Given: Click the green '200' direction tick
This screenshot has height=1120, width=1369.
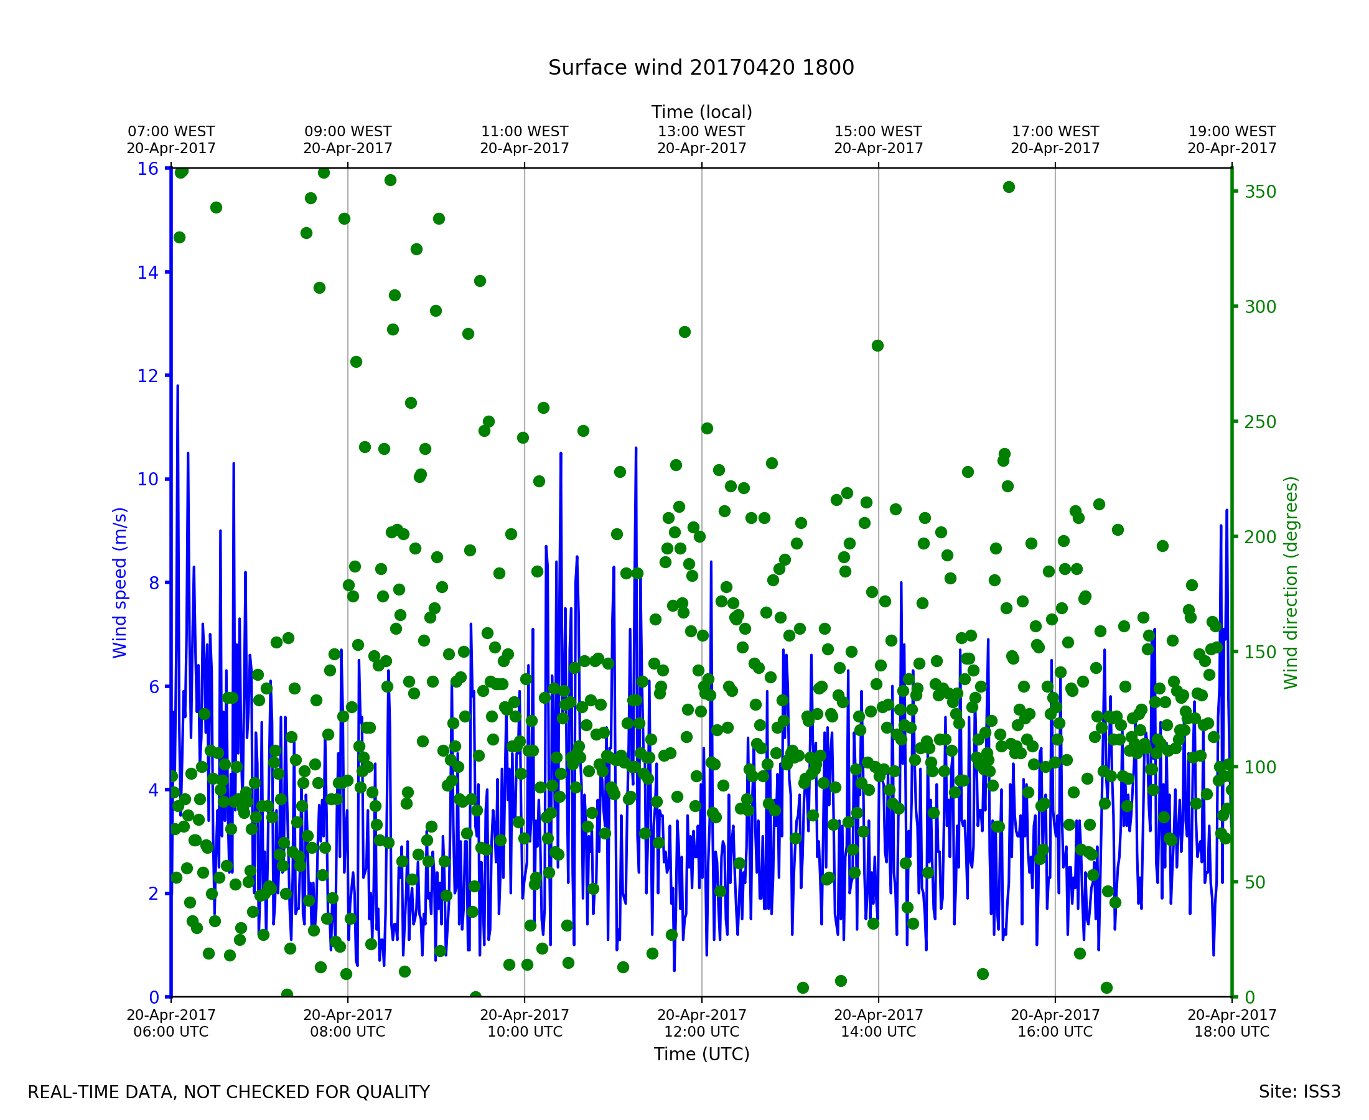Looking at the screenshot, I should point(1260,538).
